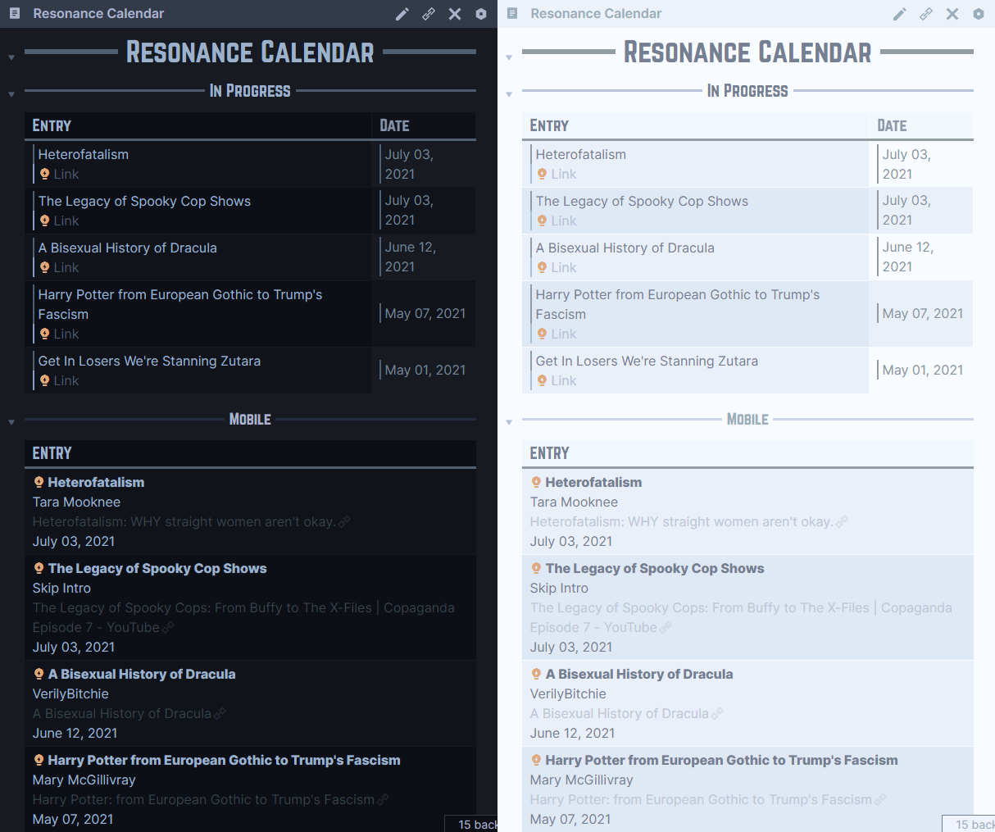Image resolution: width=995 pixels, height=832 pixels.
Task: Collapse the Resonance Calendar heading fold arrow
Action: tap(10, 57)
